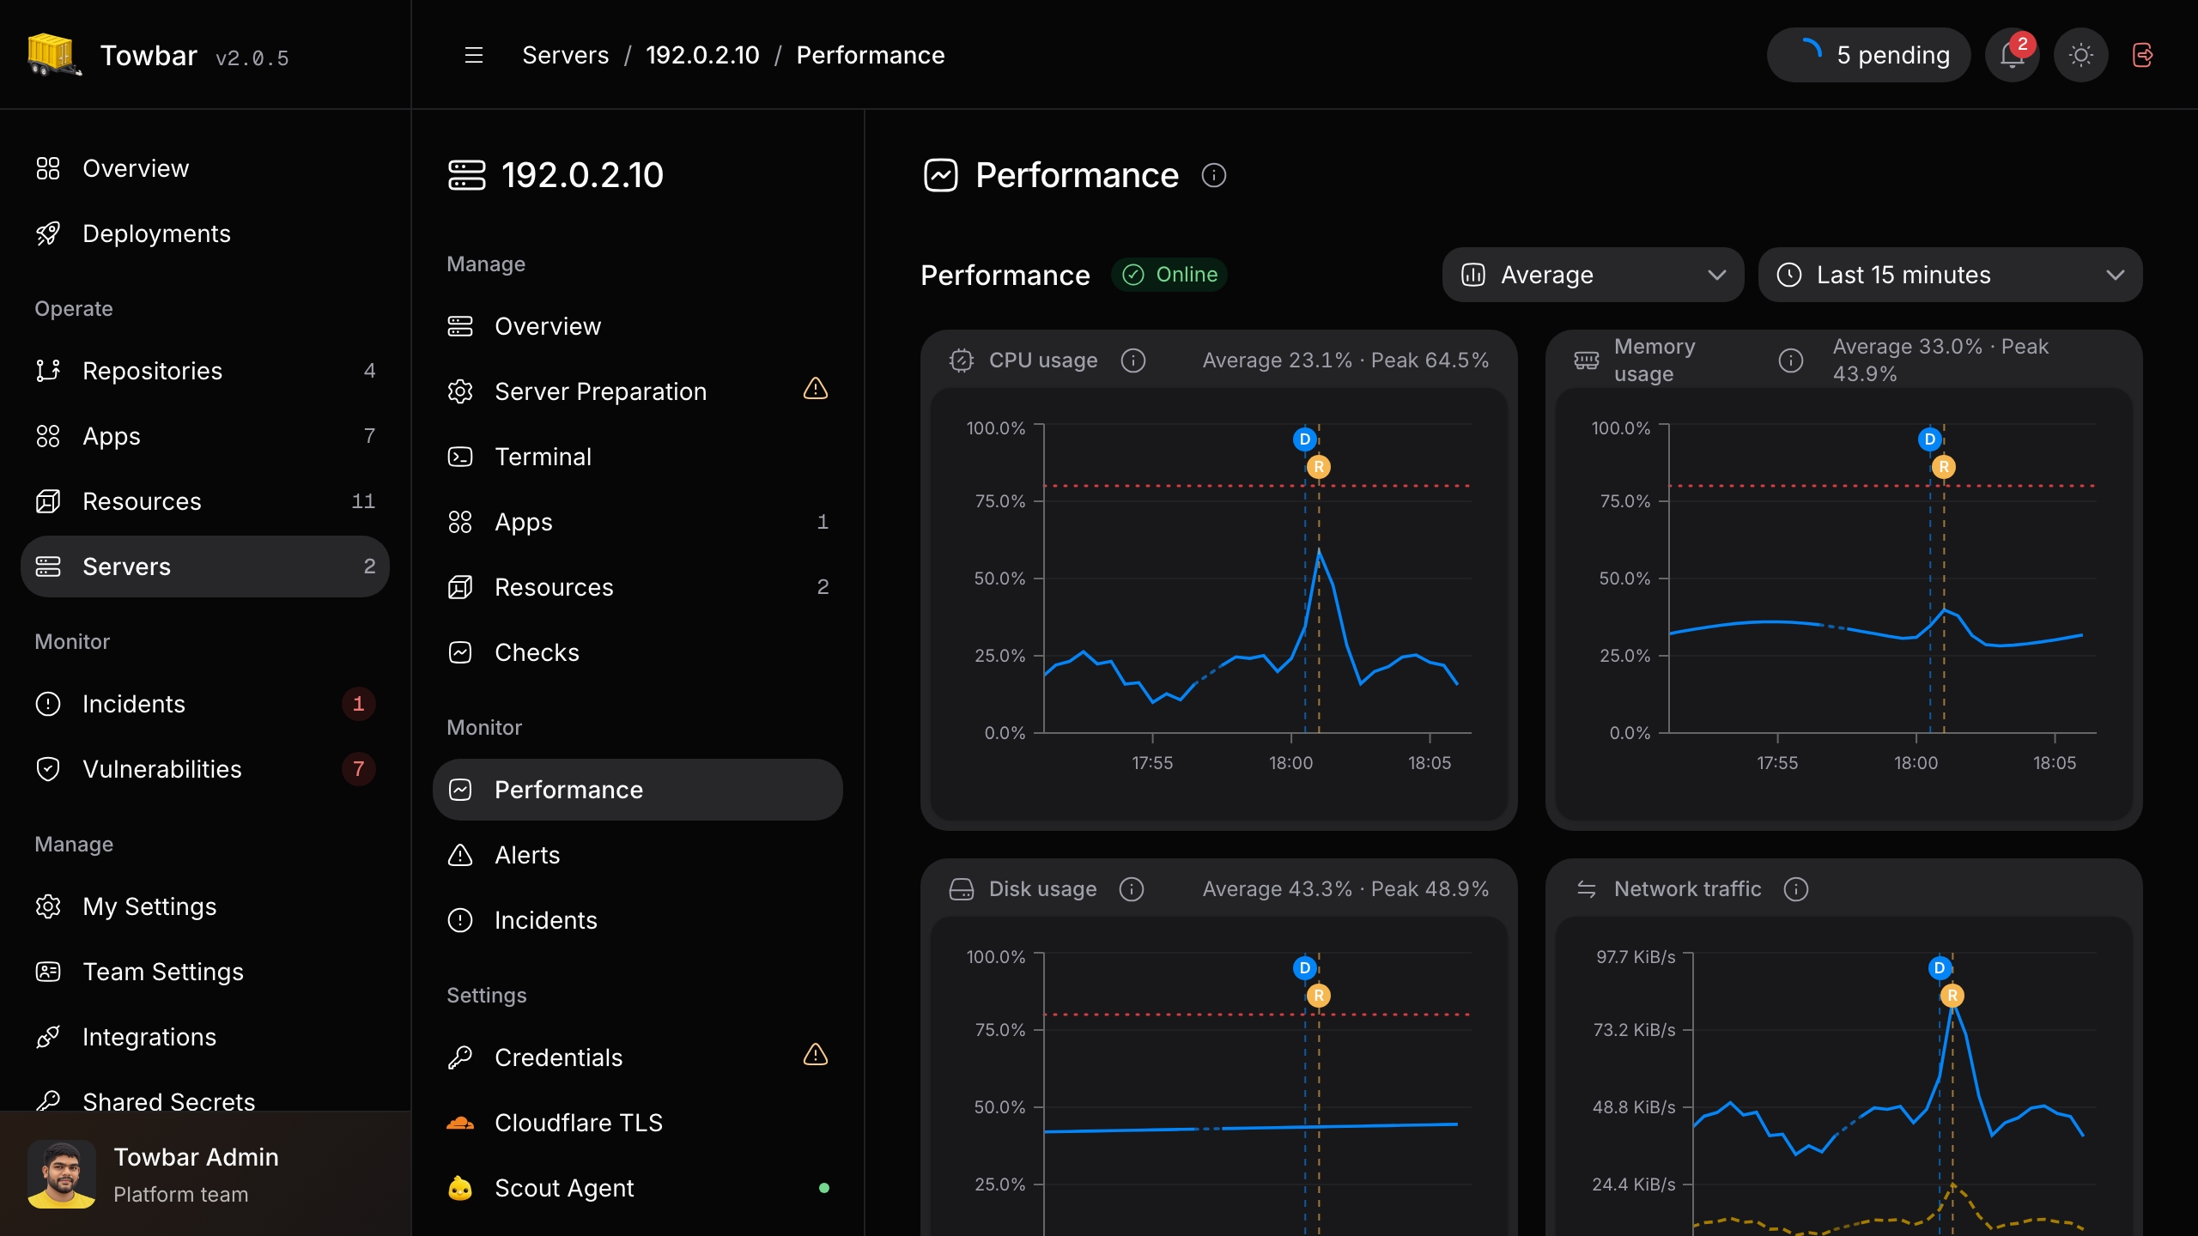
Task: Click the Server Preparation warning triangle
Action: tap(816, 389)
